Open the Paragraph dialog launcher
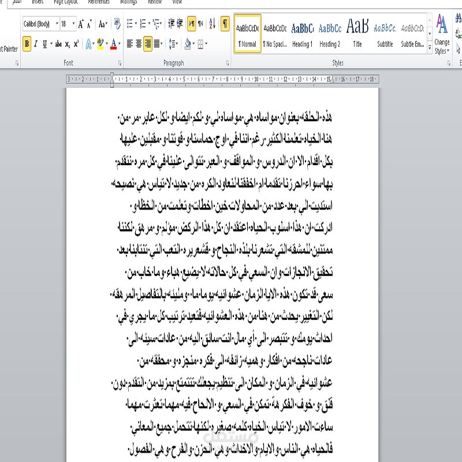462x462 pixels. point(228,63)
